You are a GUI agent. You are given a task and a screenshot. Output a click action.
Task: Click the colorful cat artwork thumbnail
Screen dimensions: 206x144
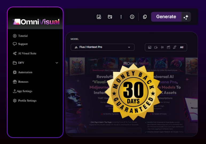pyautogui.click(x=77, y=66)
